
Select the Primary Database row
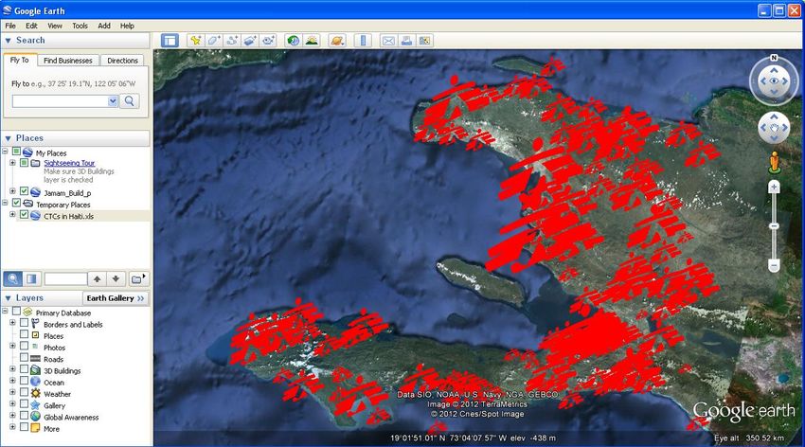tap(63, 313)
